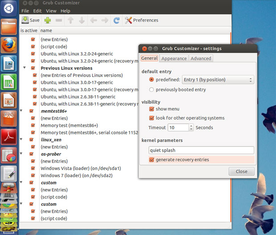Open the Help menu
This screenshot has width=276, height=235.
click(x=65, y=11)
